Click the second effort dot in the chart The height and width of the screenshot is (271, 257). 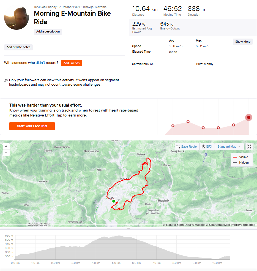188,122
